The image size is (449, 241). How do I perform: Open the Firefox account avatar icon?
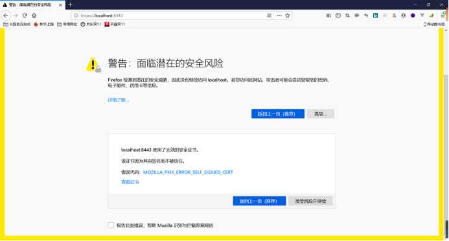pyautogui.click(x=404, y=16)
